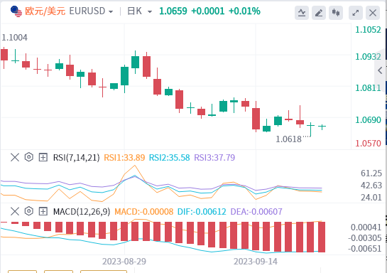Select the 1.0618 low price label
Screen dimensions: 387x273
(288, 139)
